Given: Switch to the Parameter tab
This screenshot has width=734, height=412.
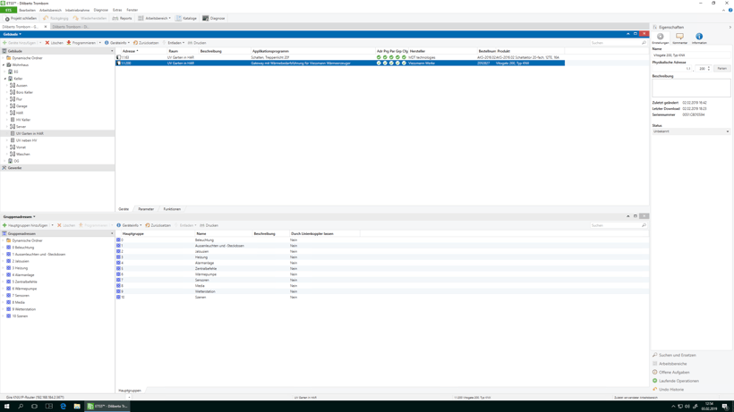Looking at the screenshot, I should pos(146,209).
